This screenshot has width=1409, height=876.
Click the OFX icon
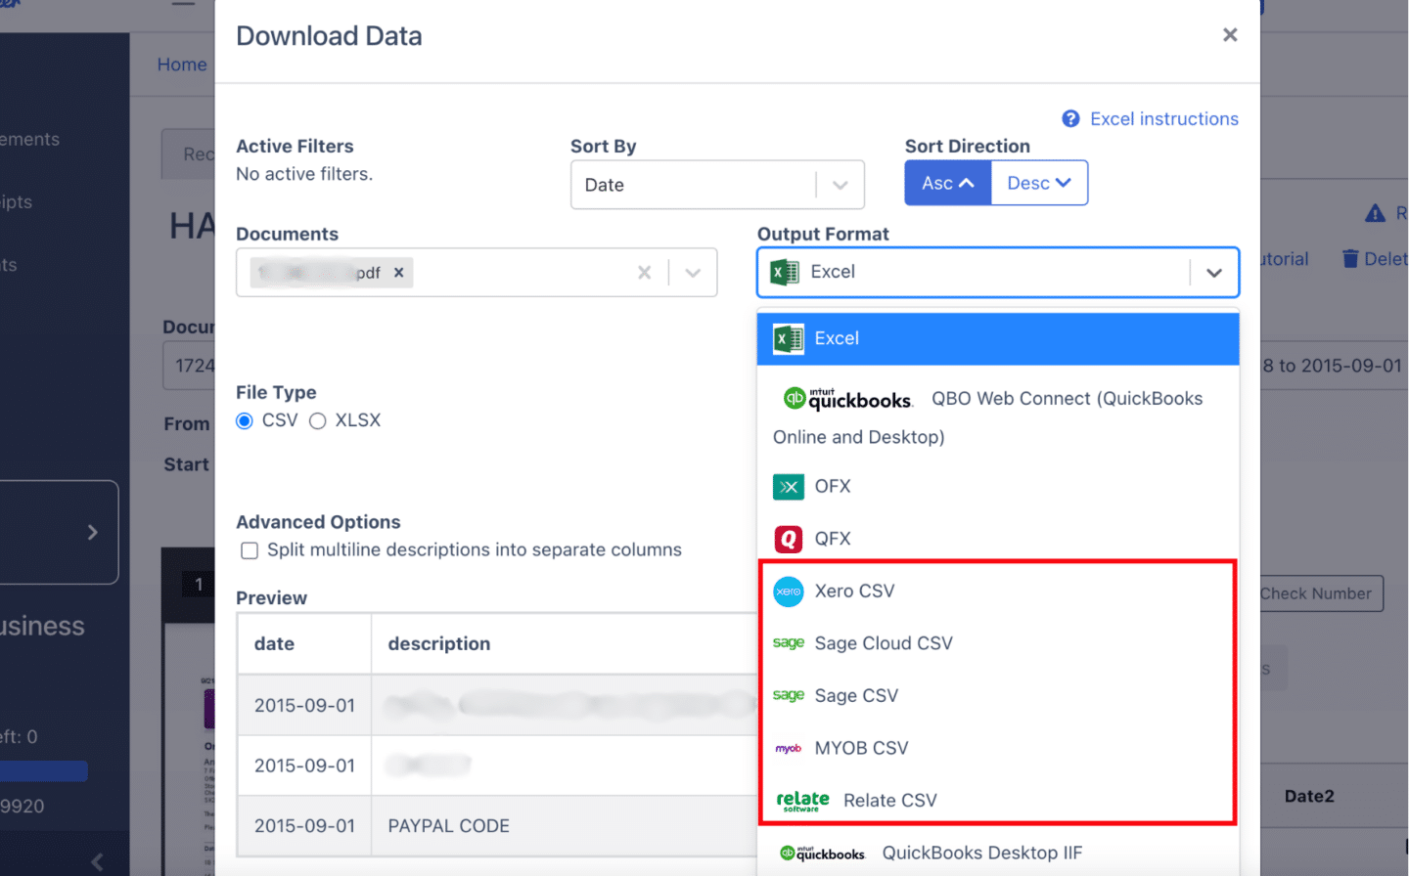click(789, 486)
